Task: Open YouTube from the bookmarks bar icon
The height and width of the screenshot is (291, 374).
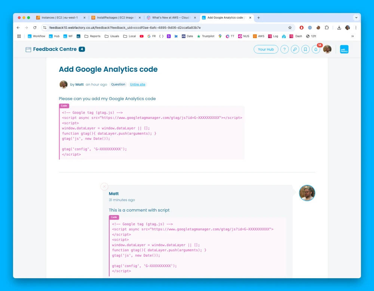Action: tap(141, 36)
